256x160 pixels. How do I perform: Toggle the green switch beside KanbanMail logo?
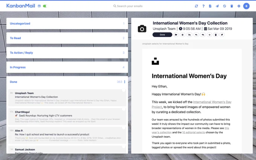(x=46, y=6)
